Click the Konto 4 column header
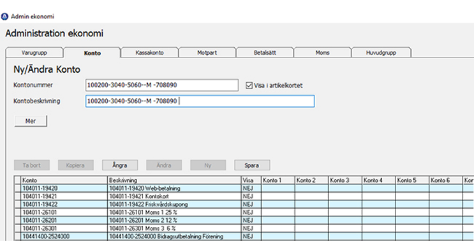The width and height of the screenshot is (474, 252). click(379, 180)
